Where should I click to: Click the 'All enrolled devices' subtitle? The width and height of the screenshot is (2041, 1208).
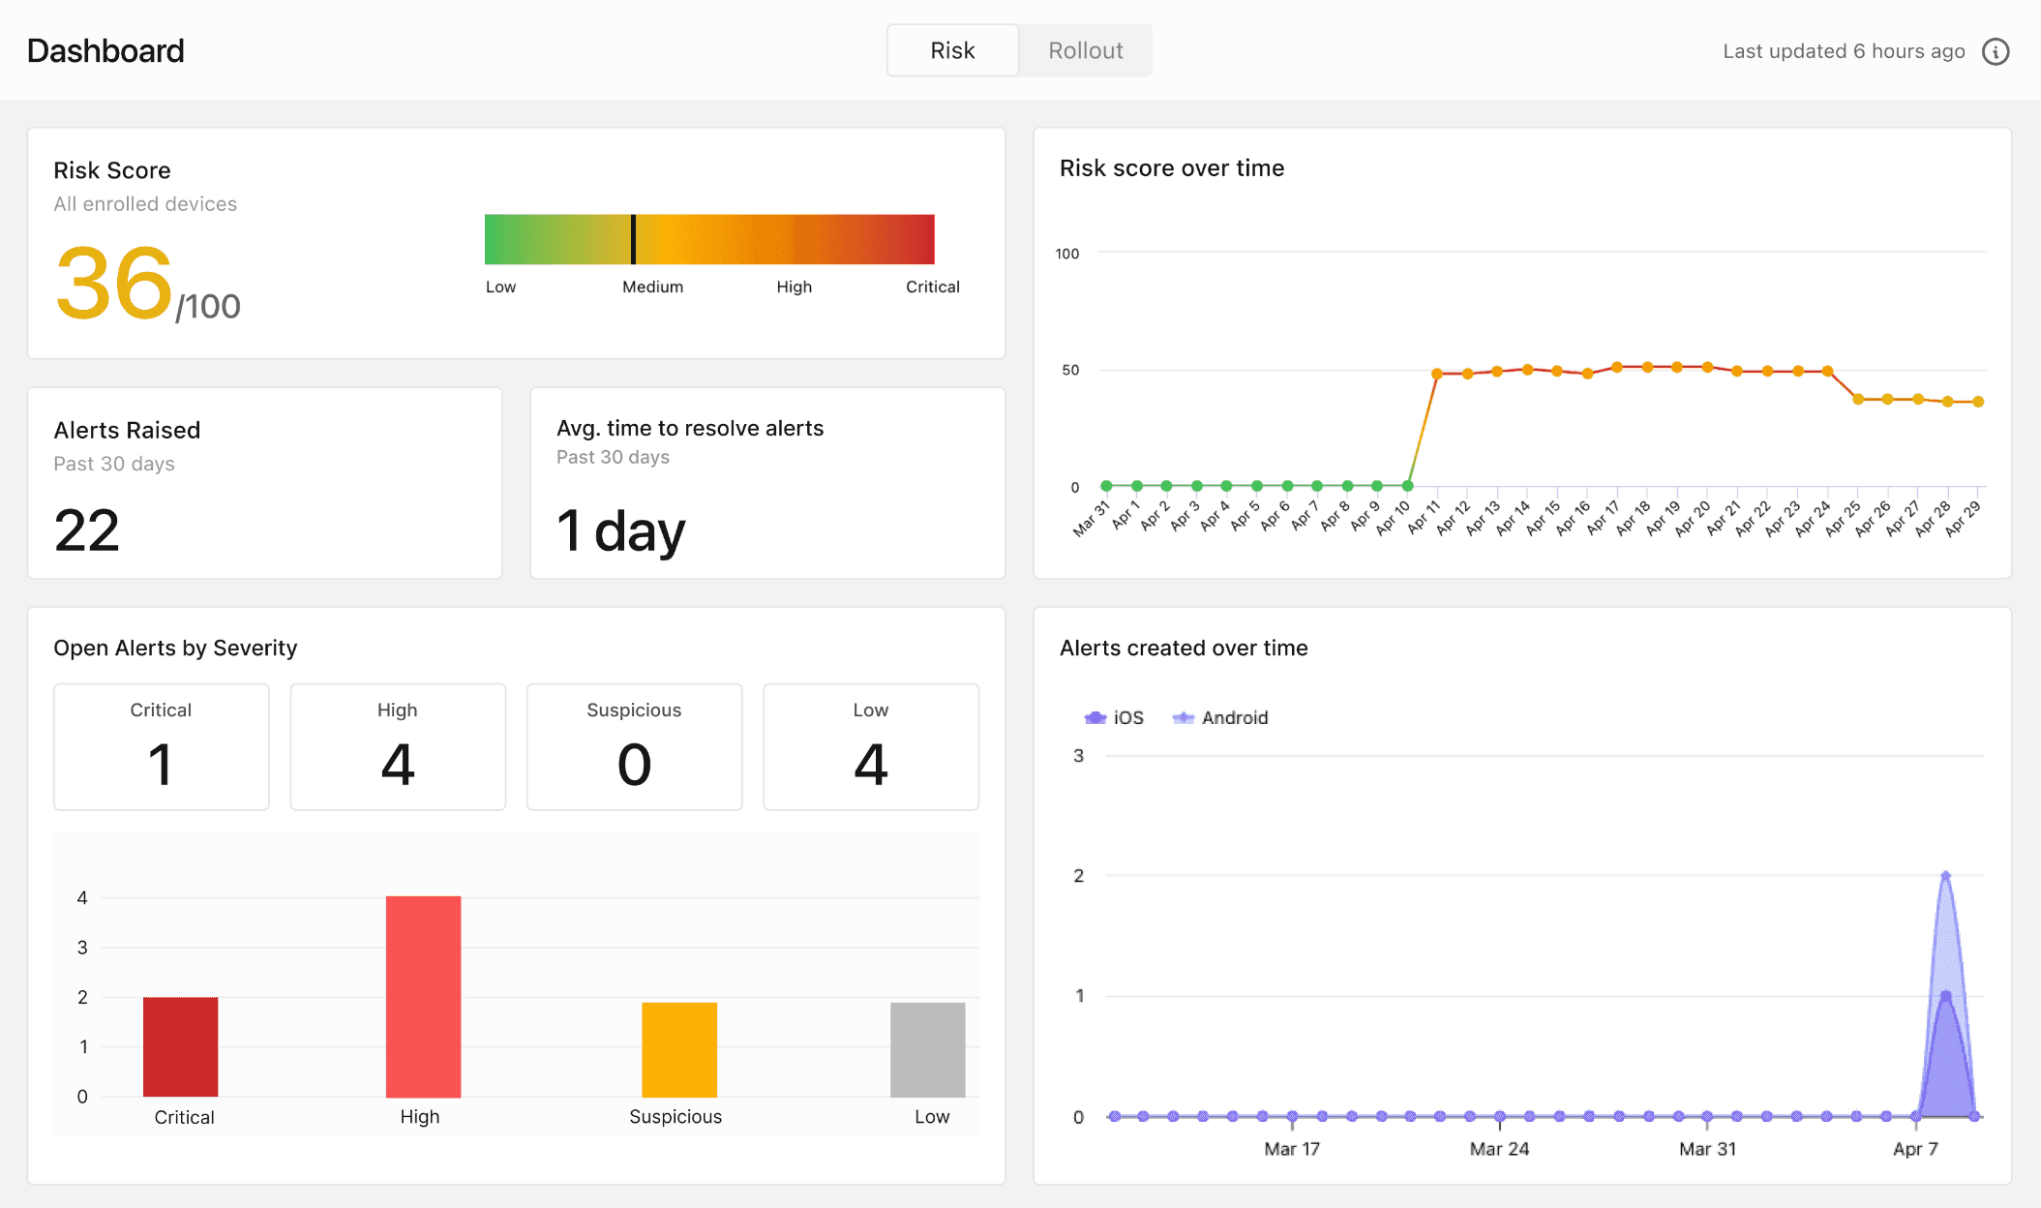point(145,204)
